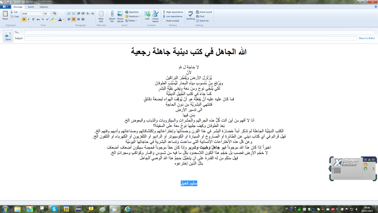Insert a Hyperlink
Screen dimensions: 378x213
(x=132, y=12)
